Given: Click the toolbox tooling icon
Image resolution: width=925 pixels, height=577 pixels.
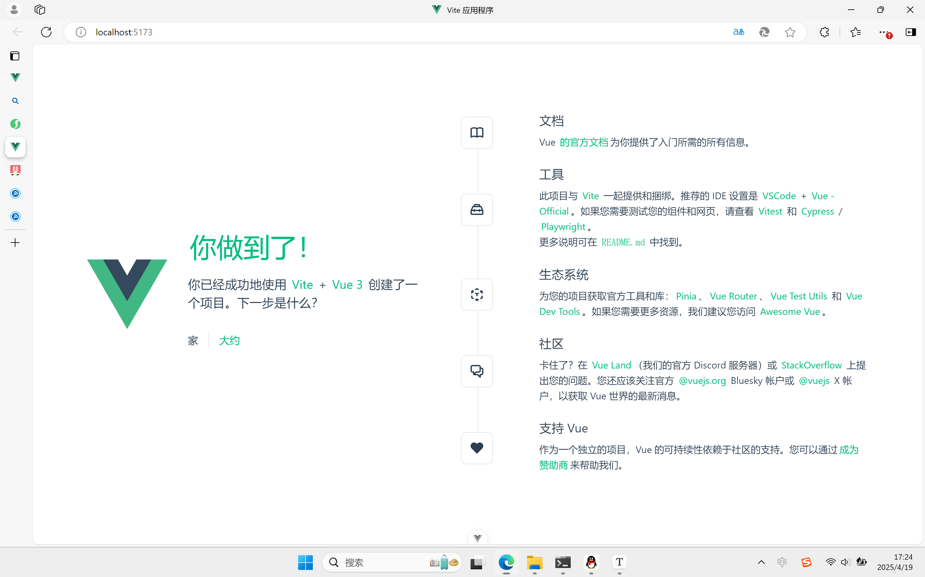Looking at the screenshot, I should click(476, 209).
